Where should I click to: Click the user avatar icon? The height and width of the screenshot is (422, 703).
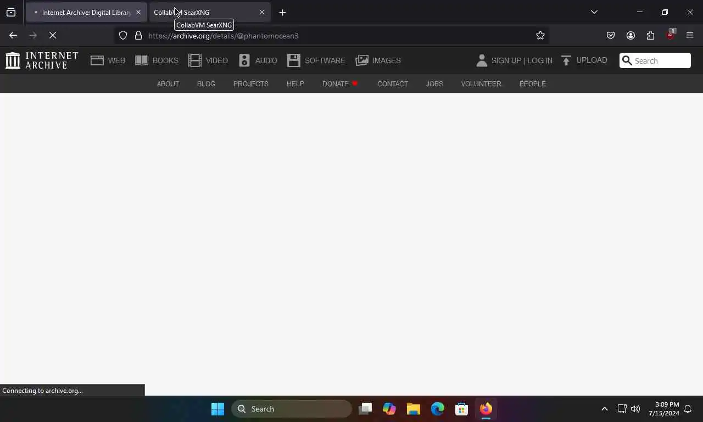tap(482, 60)
